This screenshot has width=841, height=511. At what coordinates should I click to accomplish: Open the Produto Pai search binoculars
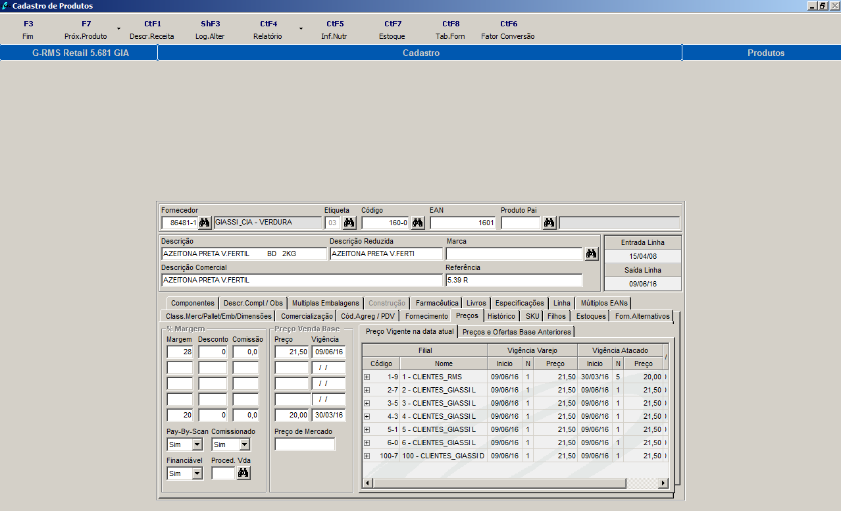click(549, 223)
